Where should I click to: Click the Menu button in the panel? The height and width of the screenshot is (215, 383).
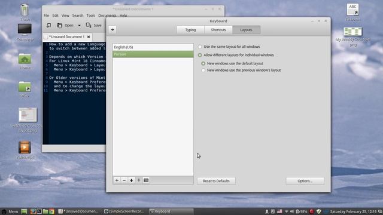tap(10, 211)
